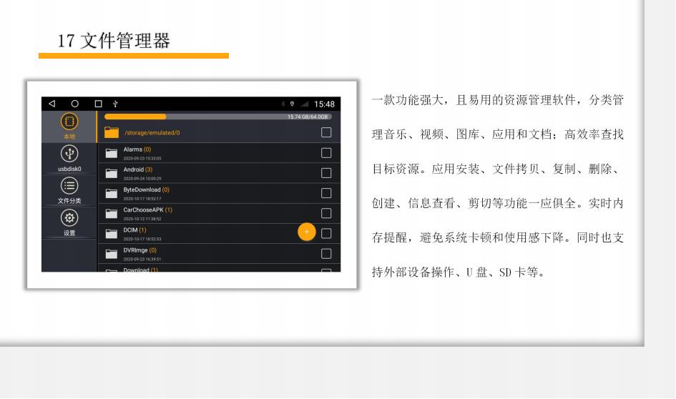Open the partially visible Download (1) folder
This screenshot has height=399, width=676.
pos(219,269)
